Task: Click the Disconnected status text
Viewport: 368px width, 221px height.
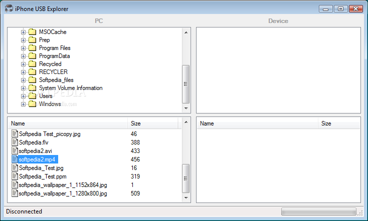Action: pos(24,211)
